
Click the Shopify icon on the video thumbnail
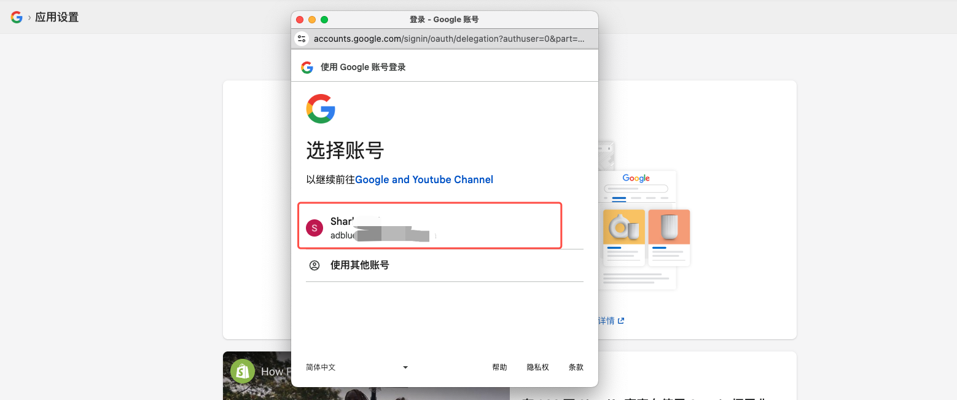click(x=243, y=371)
